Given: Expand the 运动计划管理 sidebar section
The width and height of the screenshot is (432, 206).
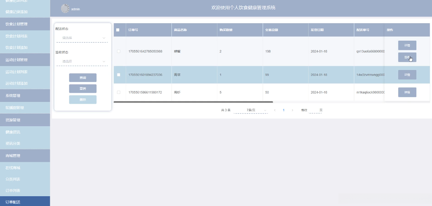Looking at the screenshot, I should pyautogui.click(x=25, y=60).
